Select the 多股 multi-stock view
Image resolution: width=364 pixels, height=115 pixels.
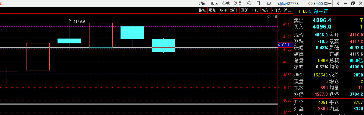(x=223, y=10)
